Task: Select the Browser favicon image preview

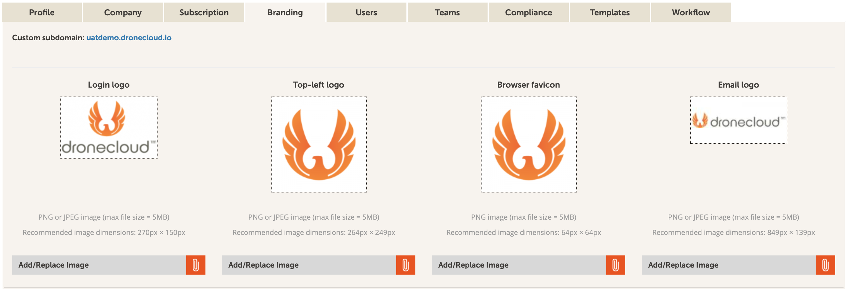Action: click(529, 144)
